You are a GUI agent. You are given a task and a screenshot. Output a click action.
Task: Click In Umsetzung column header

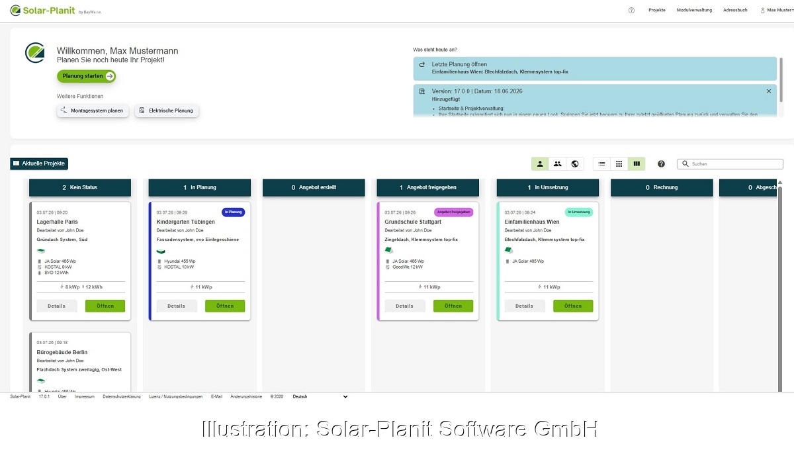click(548, 187)
